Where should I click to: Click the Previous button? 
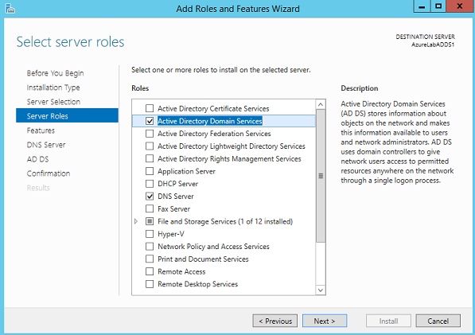tap(275, 321)
